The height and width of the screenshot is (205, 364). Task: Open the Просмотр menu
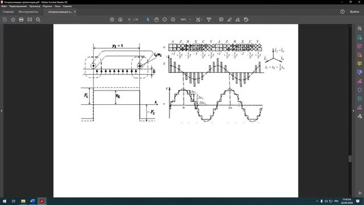[35, 6]
